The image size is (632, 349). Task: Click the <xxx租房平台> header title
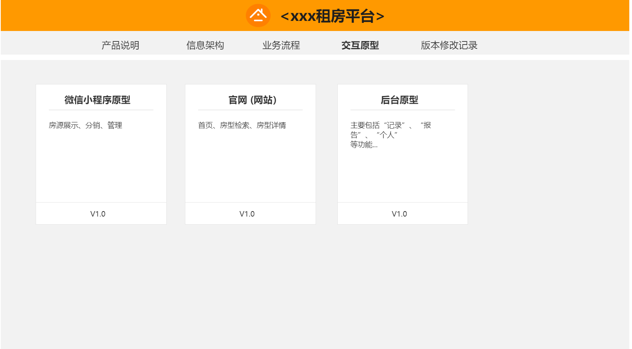(332, 16)
